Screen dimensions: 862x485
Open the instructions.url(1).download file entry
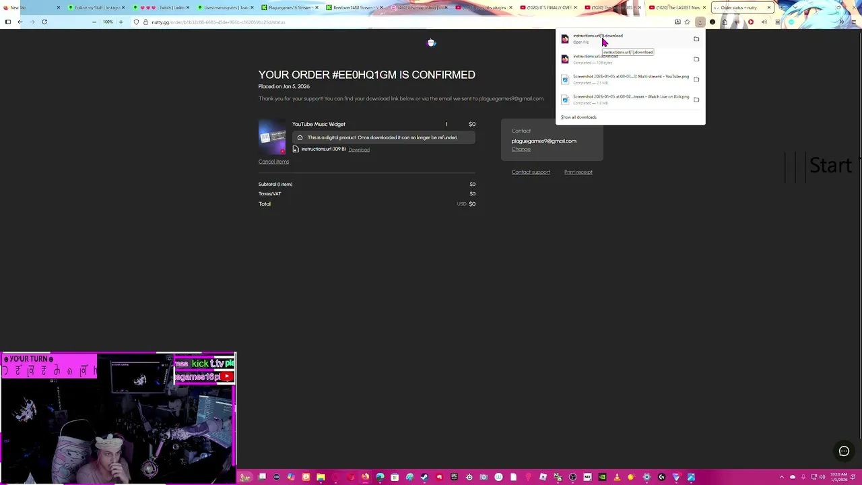[623, 38]
